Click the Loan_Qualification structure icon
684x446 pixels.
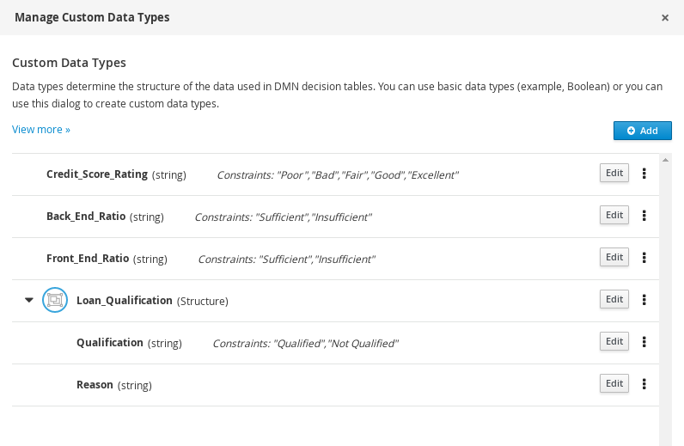click(55, 300)
